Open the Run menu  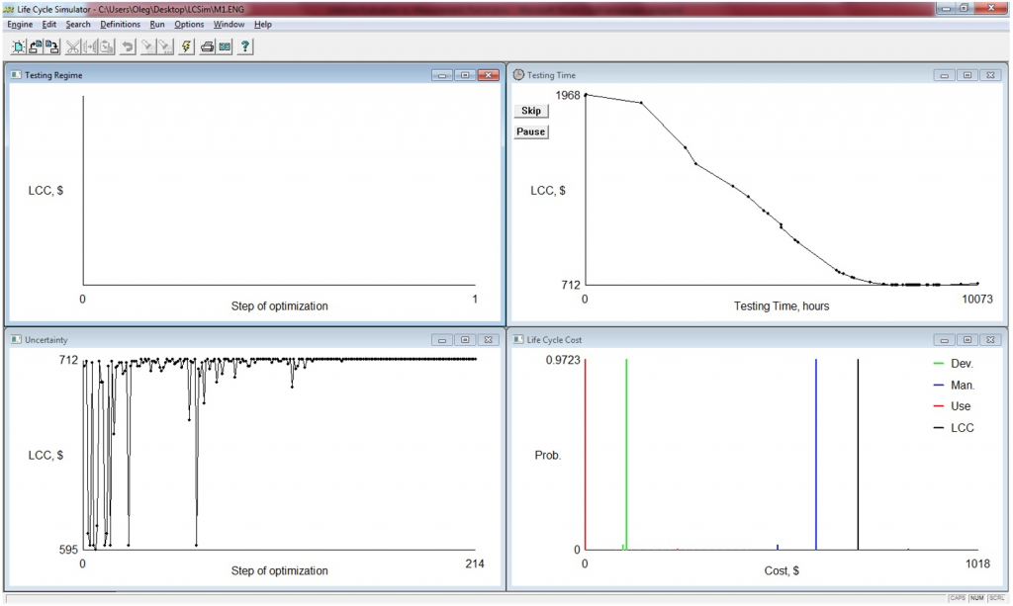pos(157,24)
